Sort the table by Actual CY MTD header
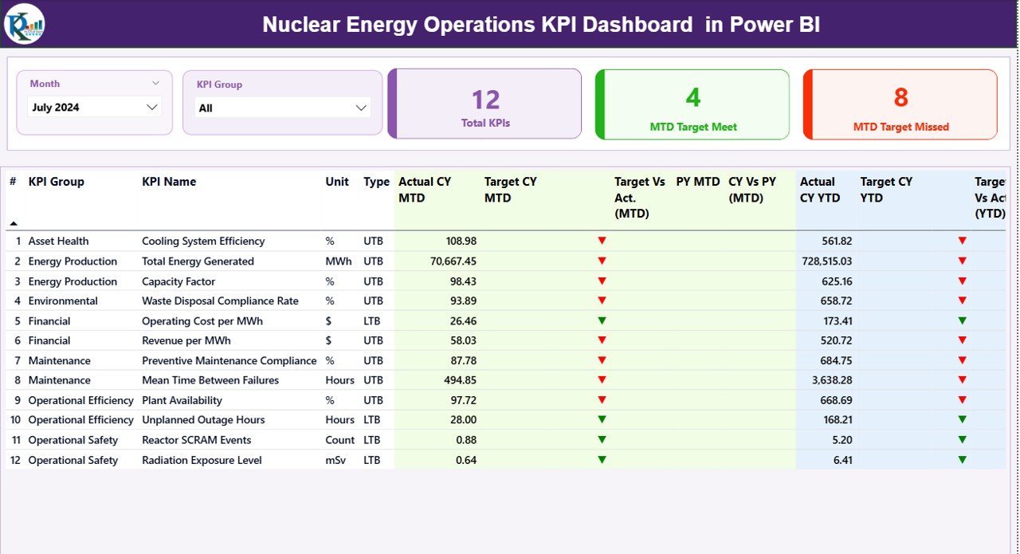1020x554 pixels. 422,190
